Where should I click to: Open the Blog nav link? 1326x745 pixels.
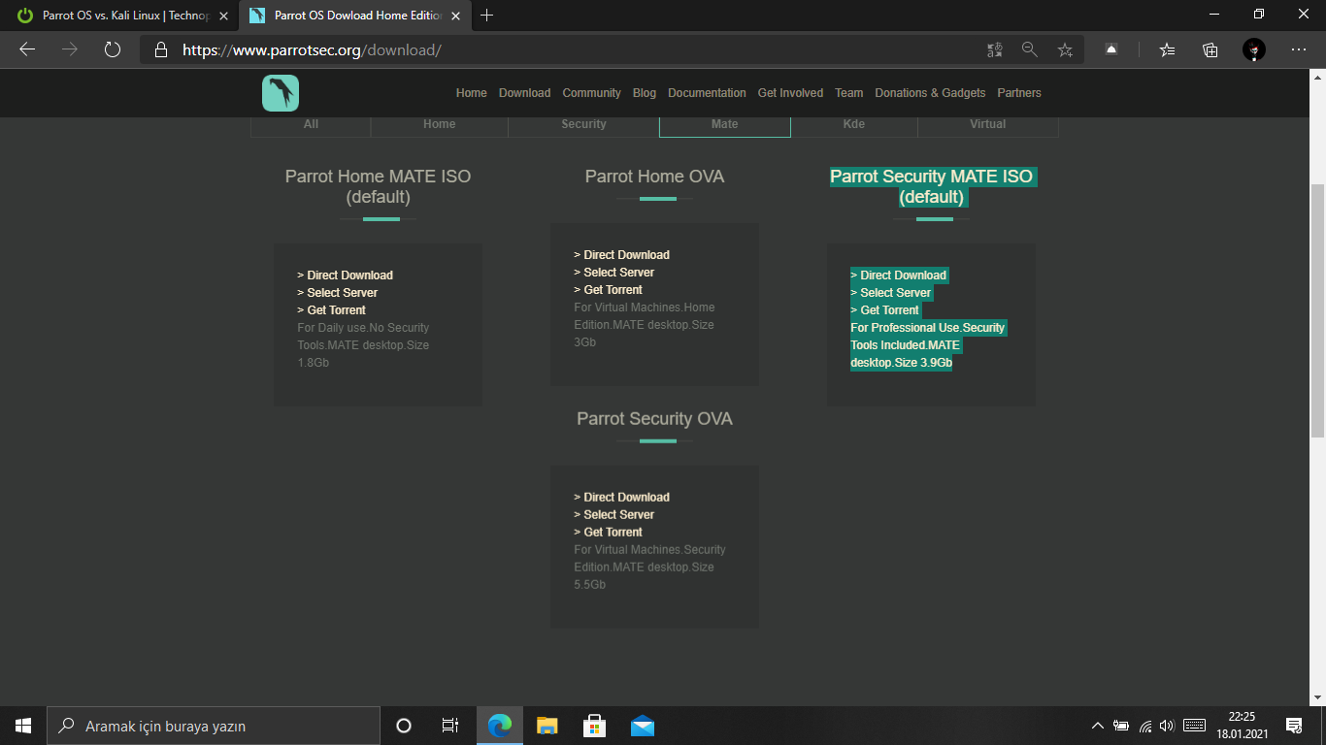645,93
